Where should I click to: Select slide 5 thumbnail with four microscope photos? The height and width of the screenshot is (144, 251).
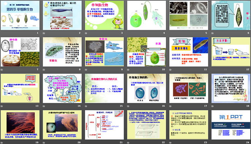click(189, 15)
